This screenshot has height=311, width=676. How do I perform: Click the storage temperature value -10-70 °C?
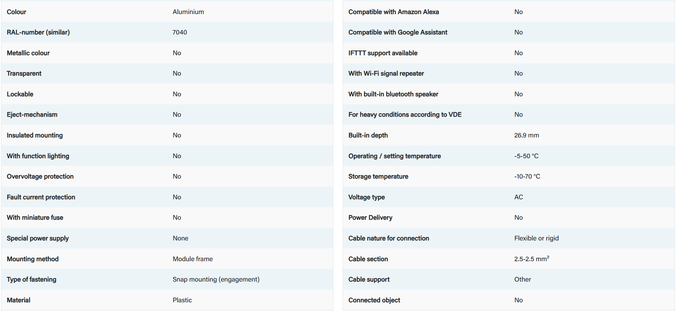coord(527,177)
